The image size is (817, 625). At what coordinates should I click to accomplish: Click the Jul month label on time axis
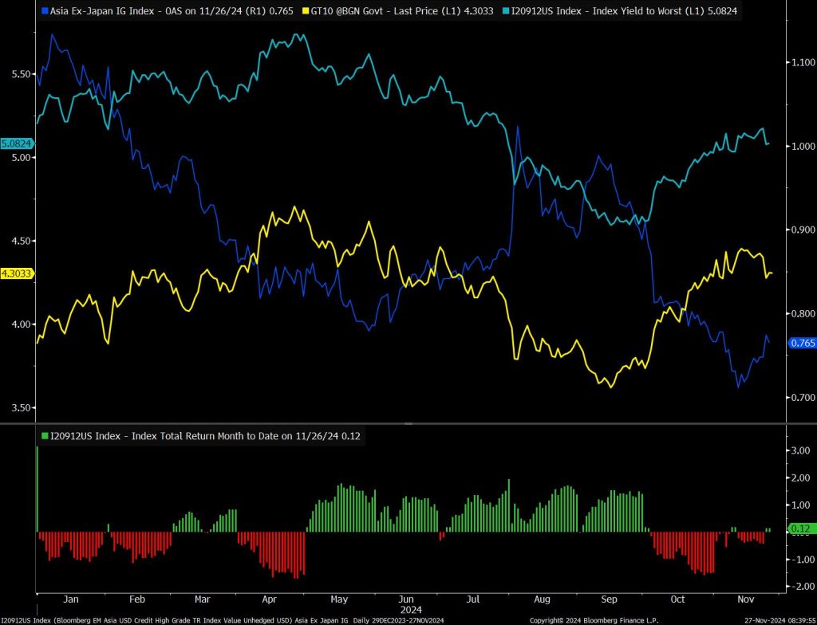[473, 599]
